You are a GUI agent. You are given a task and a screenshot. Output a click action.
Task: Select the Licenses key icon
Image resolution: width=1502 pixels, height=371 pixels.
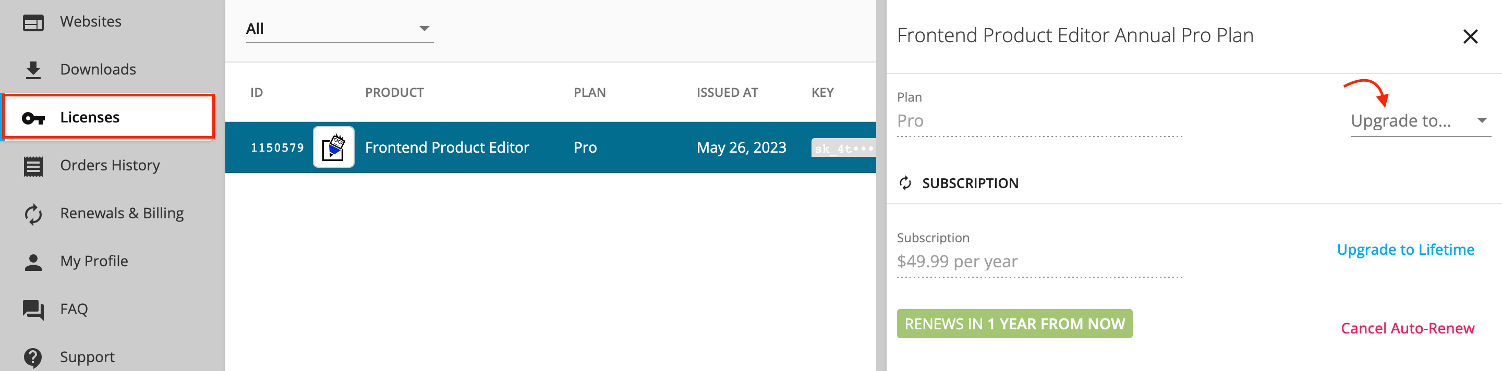coord(33,118)
